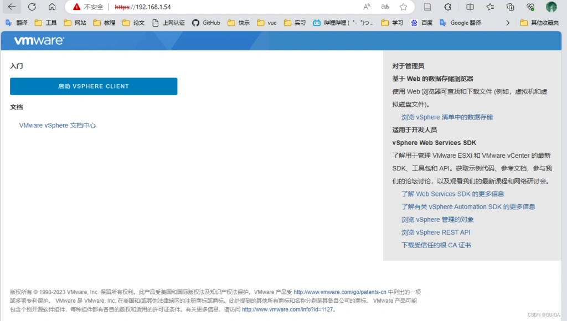Click the VMware logo in header

pyautogui.click(x=39, y=40)
